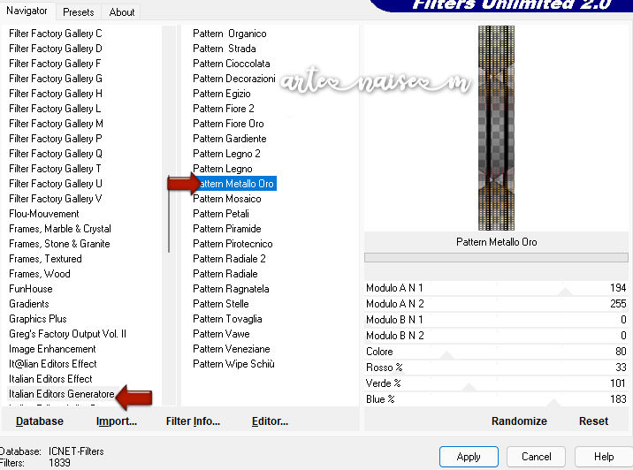Screen dimensions: 633x470
Task: Adjust the Modulo B N 1 slider
Action: point(496,320)
